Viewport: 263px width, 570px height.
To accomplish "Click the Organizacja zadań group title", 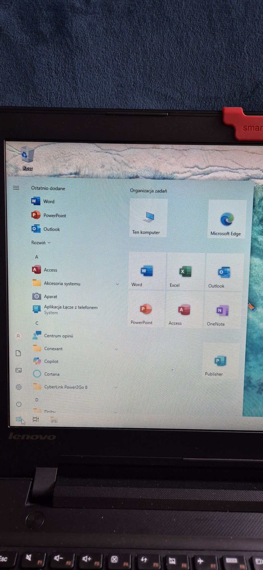I will point(148,190).
